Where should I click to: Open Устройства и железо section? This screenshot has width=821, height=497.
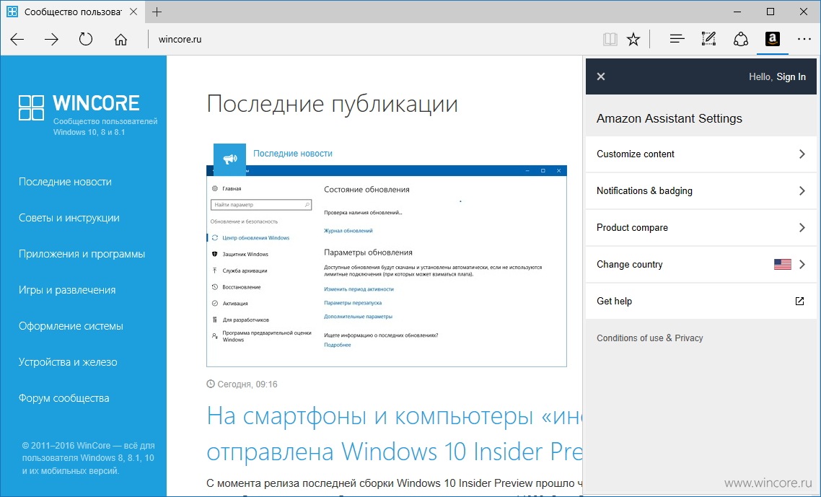click(68, 362)
